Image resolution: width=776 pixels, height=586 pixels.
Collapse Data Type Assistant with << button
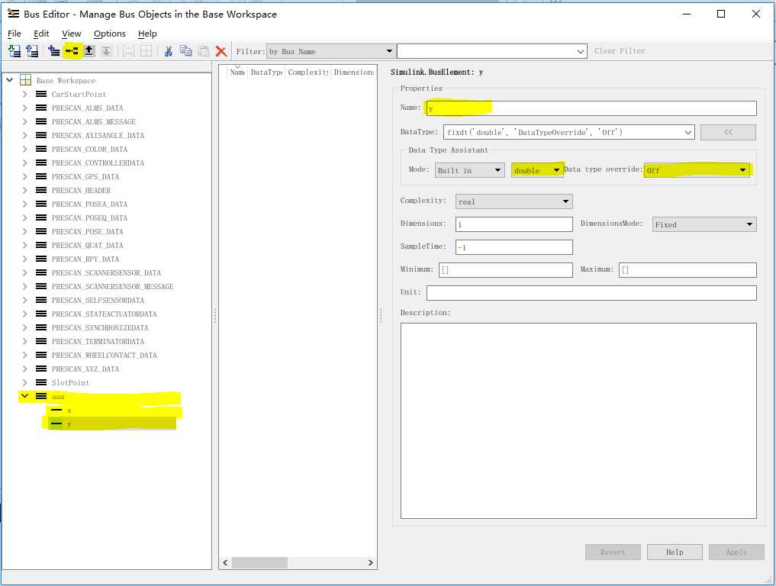click(x=728, y=132)
